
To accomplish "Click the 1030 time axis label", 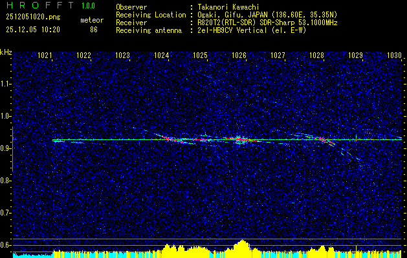I will [394, 55].
